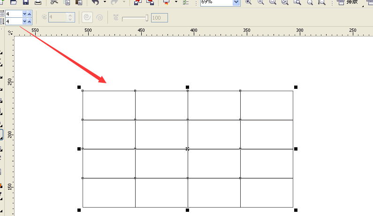
Task: Decrease grid rows with down arrow
Action: click(24, 22)
